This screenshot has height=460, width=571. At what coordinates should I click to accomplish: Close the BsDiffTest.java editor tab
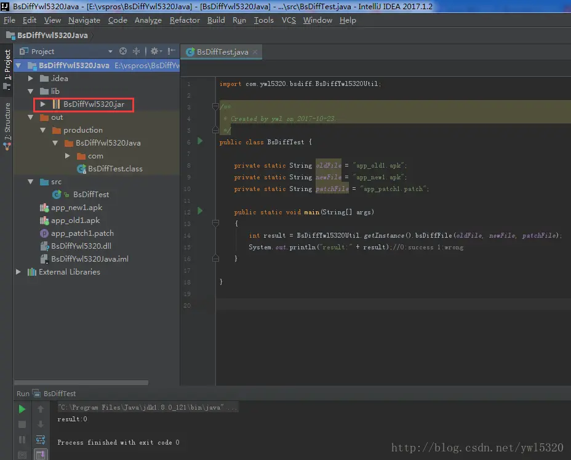tap(255, 52)
